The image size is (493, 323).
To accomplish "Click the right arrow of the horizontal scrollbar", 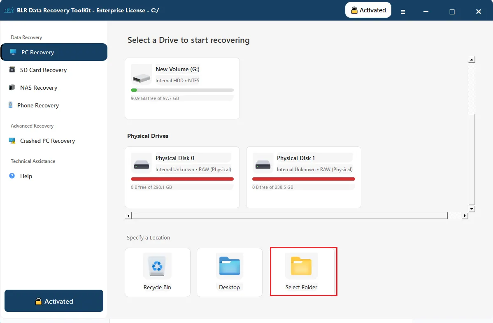I will point(465,215).
